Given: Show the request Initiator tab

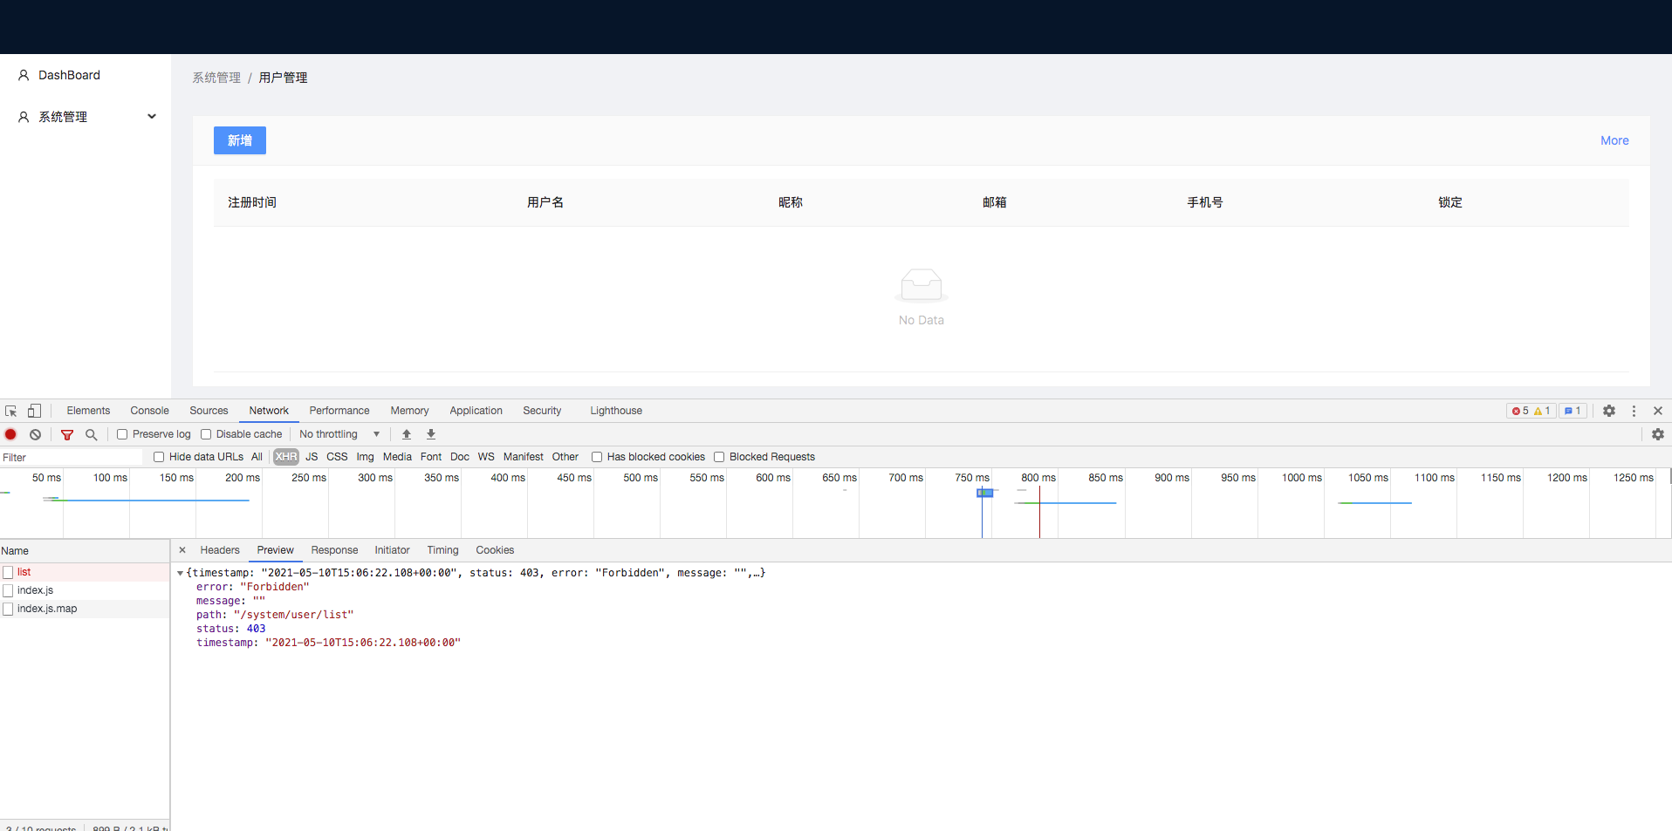Looking at the screenshot, I should coord(392,550).
